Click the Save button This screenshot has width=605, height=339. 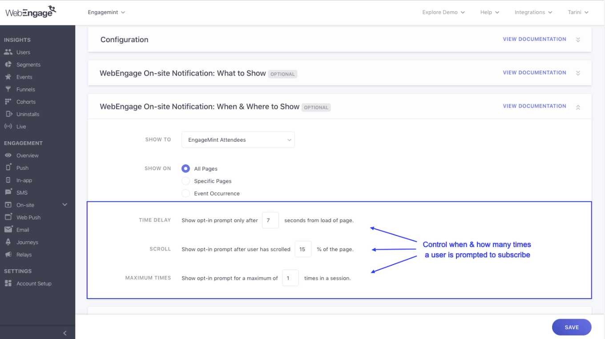tap(572, 327)
